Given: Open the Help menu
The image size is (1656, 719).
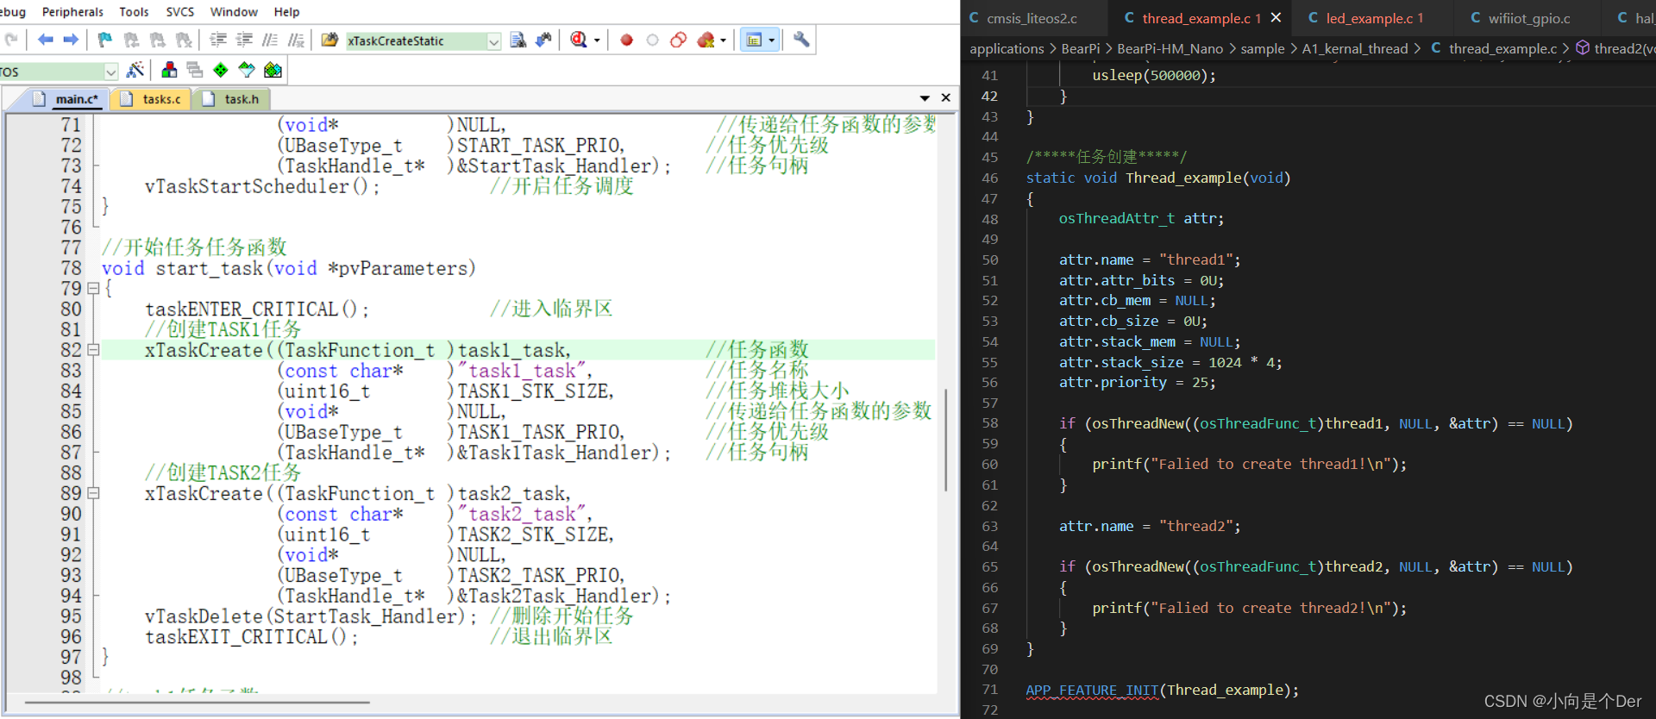Looking at the screenshot, I should click(286, 12).
